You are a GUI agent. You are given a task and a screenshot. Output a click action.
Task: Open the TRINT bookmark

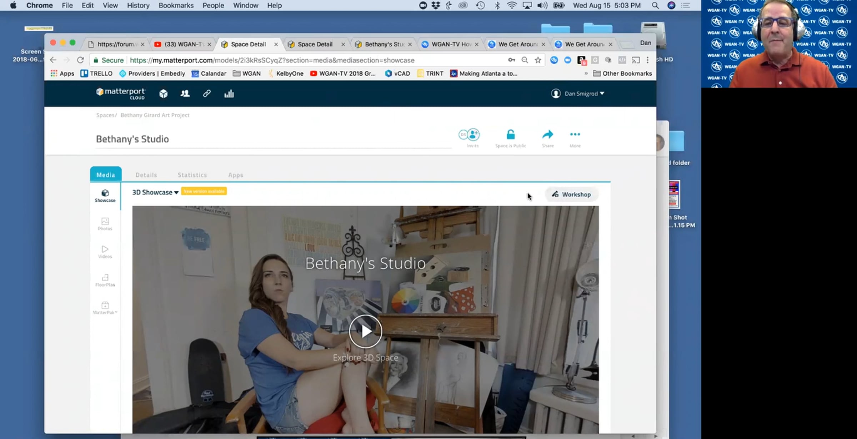click(x=430, y=74)
